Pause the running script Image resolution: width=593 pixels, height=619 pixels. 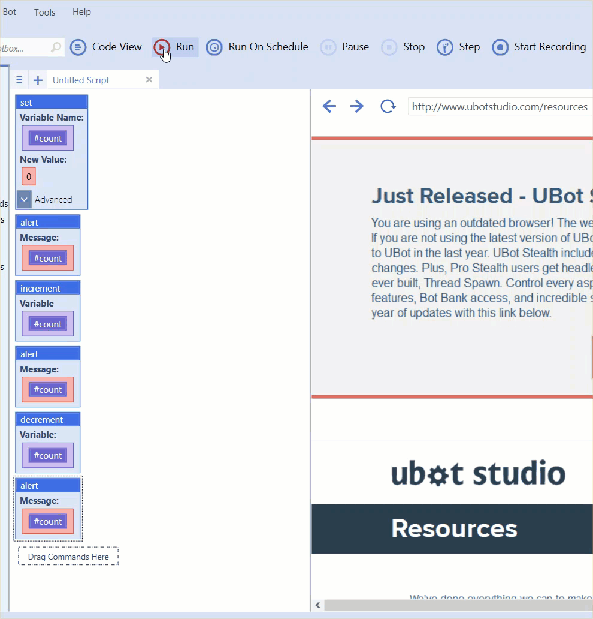344,47
